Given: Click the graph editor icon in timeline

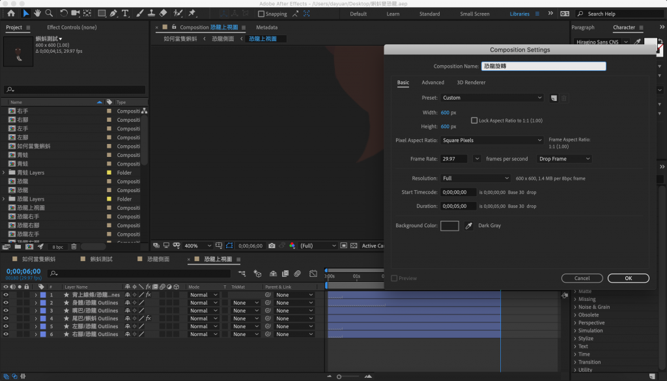Looking at the screenshot, I should pos(313,274).
